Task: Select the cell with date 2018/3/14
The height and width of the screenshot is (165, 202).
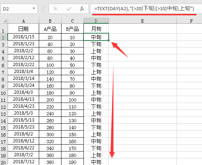Action: pos(23,78)
